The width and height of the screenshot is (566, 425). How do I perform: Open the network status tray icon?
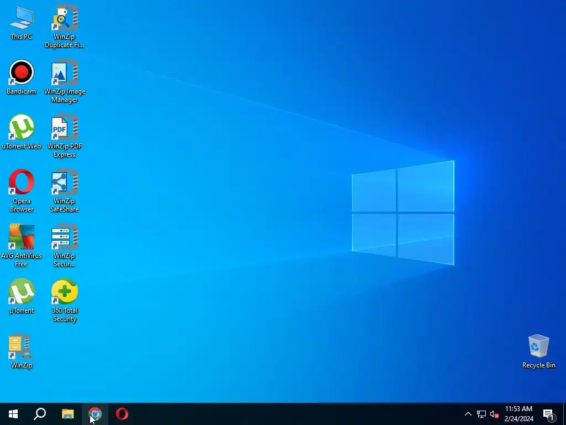[x=481, y=414]
